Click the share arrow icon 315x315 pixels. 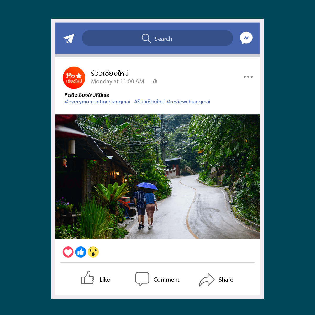point(207,280)
